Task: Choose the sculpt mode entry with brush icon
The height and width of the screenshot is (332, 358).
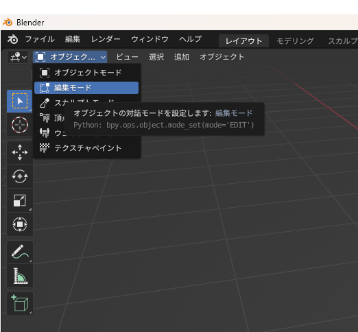Action: 49,103
